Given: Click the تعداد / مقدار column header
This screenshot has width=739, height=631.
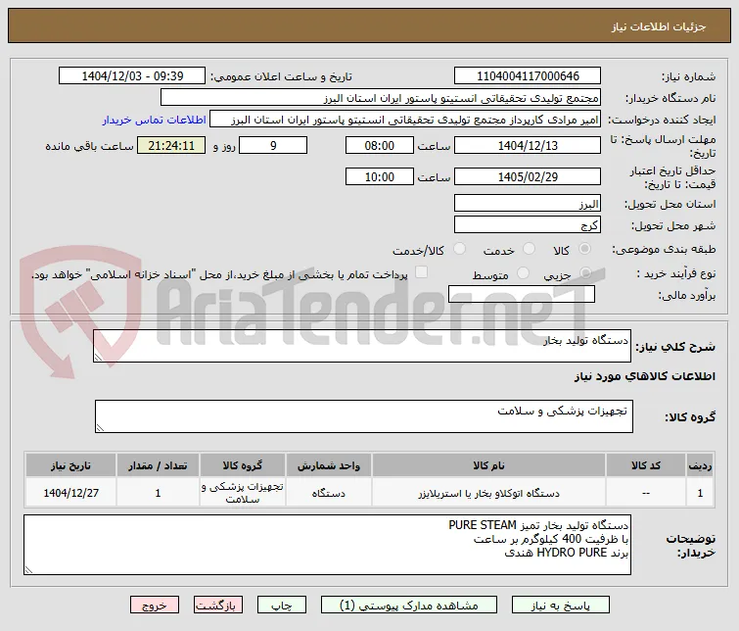Looking at the screenshot, I should [158, 465].
